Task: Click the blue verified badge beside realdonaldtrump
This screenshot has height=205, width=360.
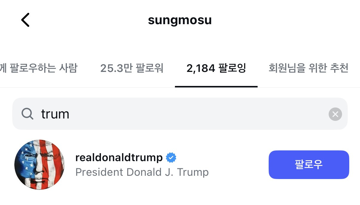Action: point(171,158)
